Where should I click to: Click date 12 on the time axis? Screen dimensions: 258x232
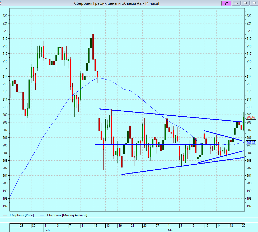coord(207,226)
